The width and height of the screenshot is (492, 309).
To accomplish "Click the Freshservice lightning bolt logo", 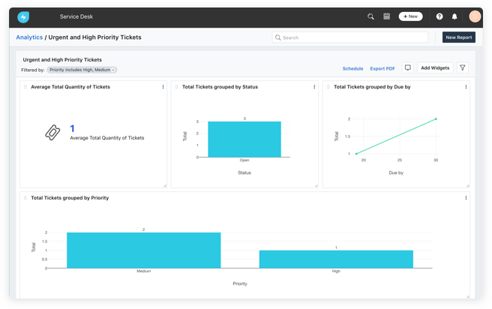I will click(x=23, y=16).
